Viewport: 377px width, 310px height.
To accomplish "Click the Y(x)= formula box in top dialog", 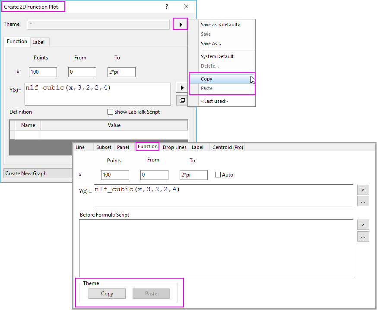I will click(x=98, y=94).
